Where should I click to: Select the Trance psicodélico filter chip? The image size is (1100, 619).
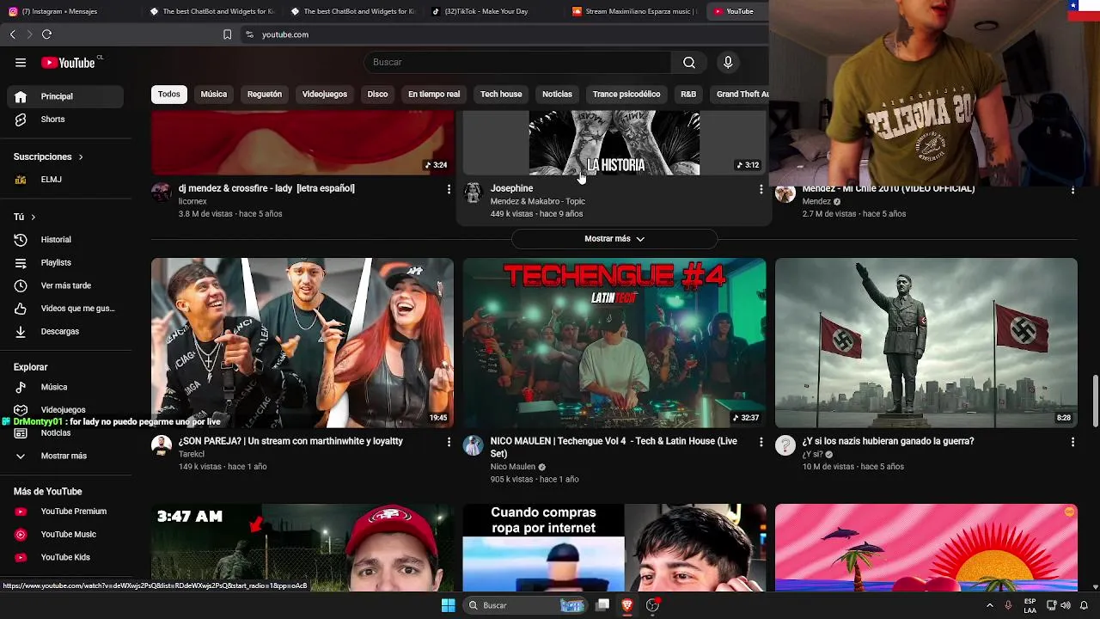tap(626, 94)
